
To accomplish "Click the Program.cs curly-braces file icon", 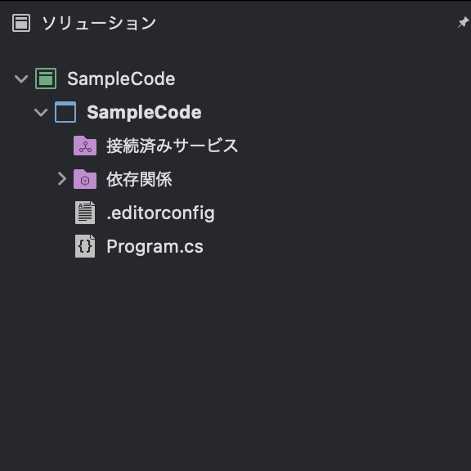I will [x=85, y=246].
